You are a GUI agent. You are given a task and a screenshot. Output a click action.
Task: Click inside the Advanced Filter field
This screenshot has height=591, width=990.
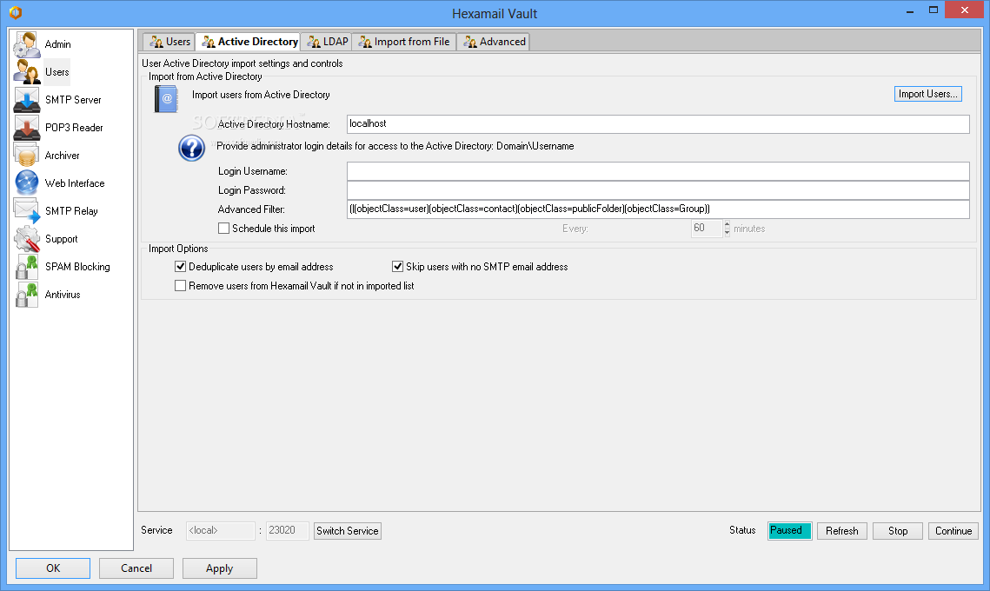coord(658,209)
